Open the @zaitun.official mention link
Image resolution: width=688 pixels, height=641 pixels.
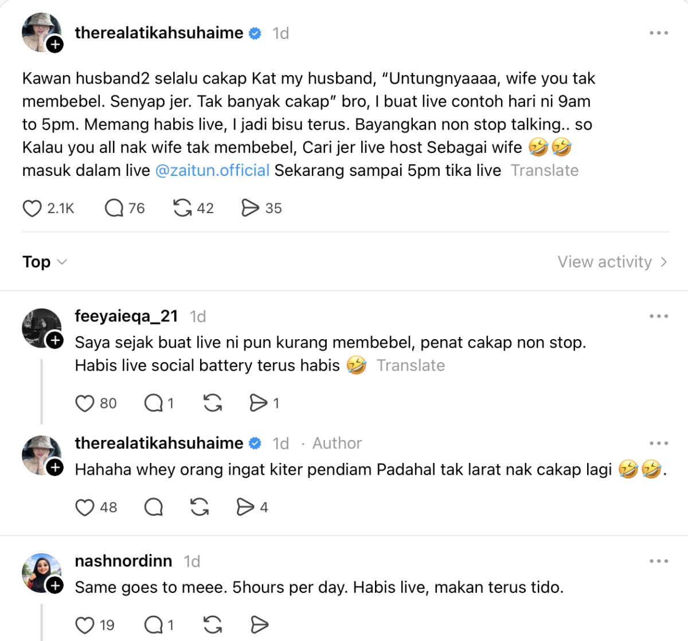click(x=212, y=171)
